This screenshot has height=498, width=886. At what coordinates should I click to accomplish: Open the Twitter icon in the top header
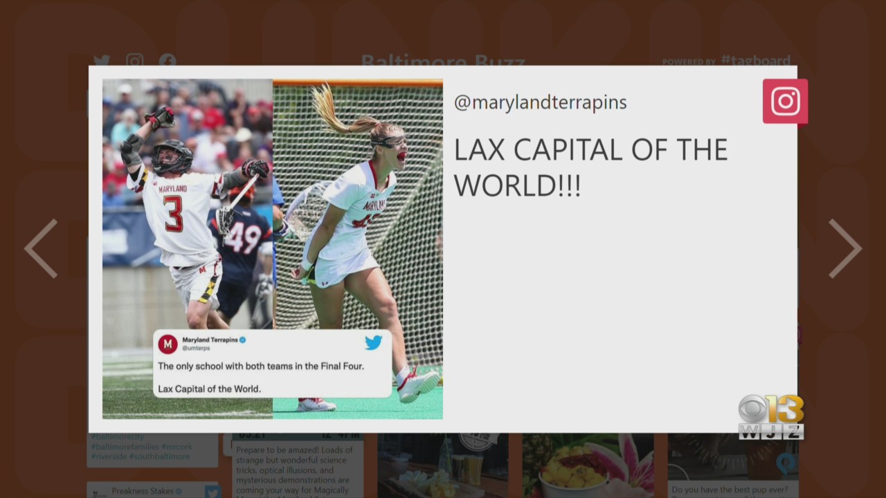(102, 61)
